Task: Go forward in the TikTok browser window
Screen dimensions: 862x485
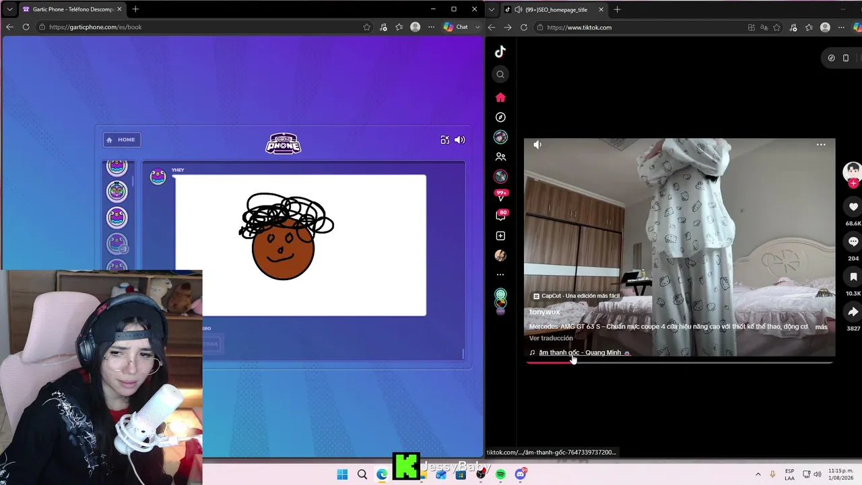Action: (x=508, y=28)
